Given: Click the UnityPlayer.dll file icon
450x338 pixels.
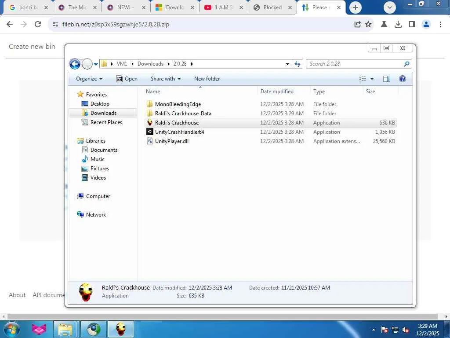Looking at the screenshot, I should 149,141.
